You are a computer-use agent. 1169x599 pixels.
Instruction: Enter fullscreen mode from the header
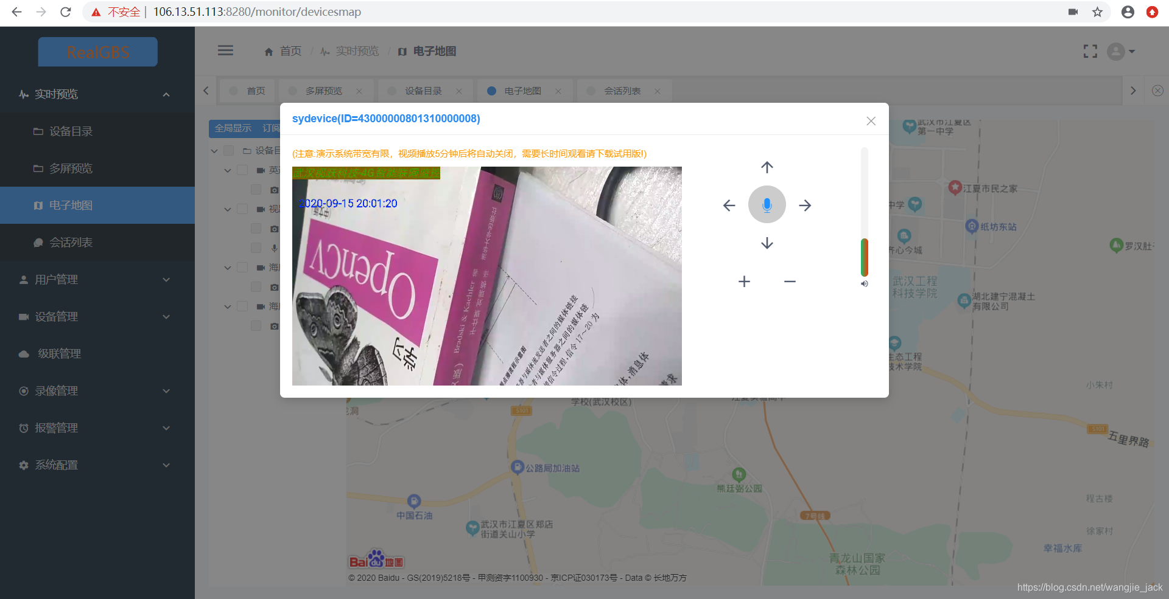click(x=1090, y=52)
